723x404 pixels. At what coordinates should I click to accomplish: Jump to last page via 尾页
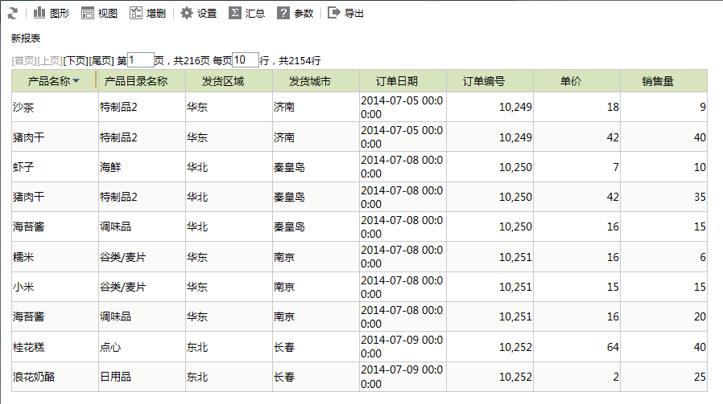101,61
